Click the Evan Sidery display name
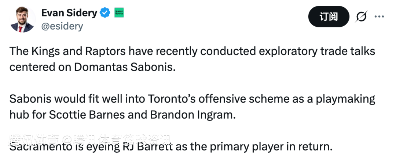396x153 pixels. click(x=69, y=13)
